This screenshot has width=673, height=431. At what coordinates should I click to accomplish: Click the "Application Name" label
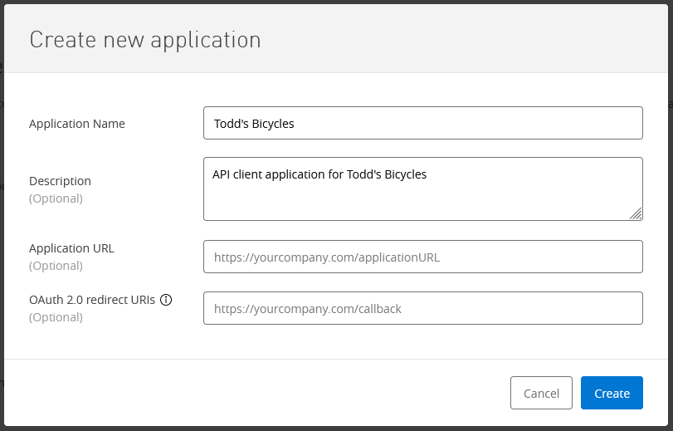point(77,124)
